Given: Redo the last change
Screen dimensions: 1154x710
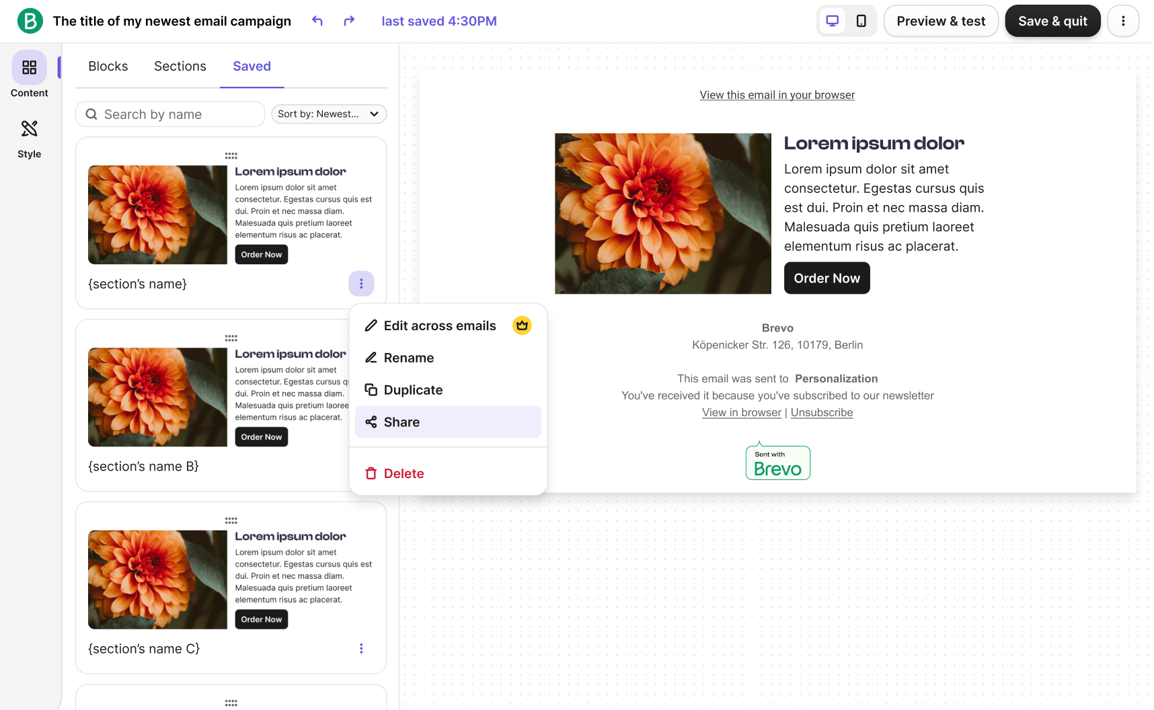Looking at the screenshot, I should click(349, 21).
